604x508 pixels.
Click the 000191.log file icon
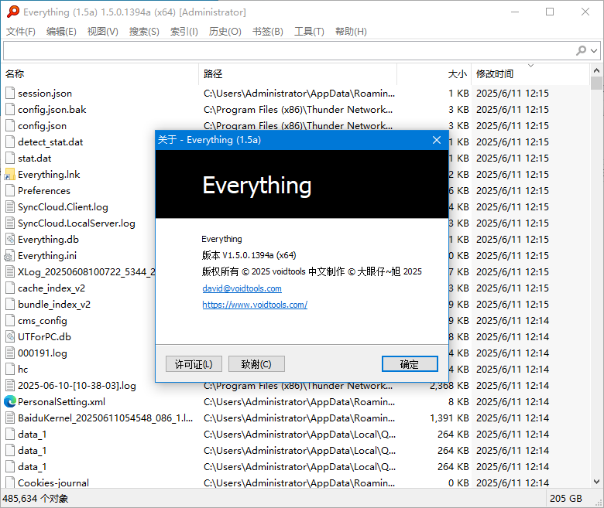click(10, 353)
